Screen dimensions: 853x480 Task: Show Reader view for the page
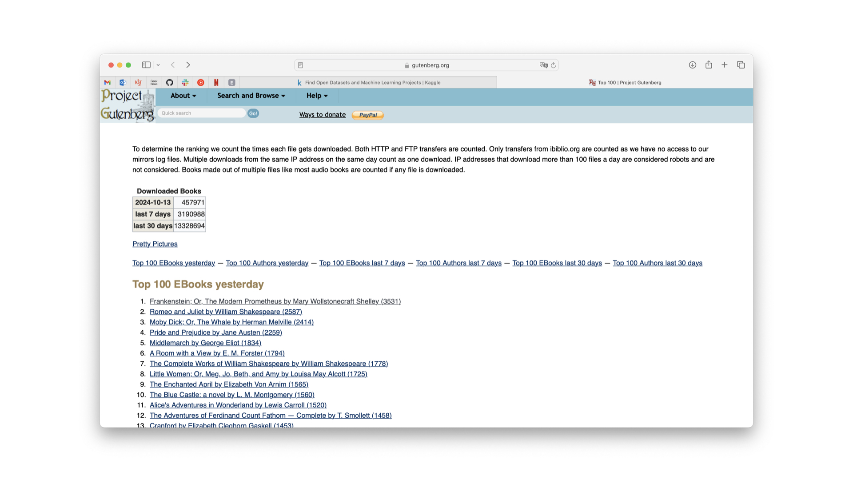[301, 65]
